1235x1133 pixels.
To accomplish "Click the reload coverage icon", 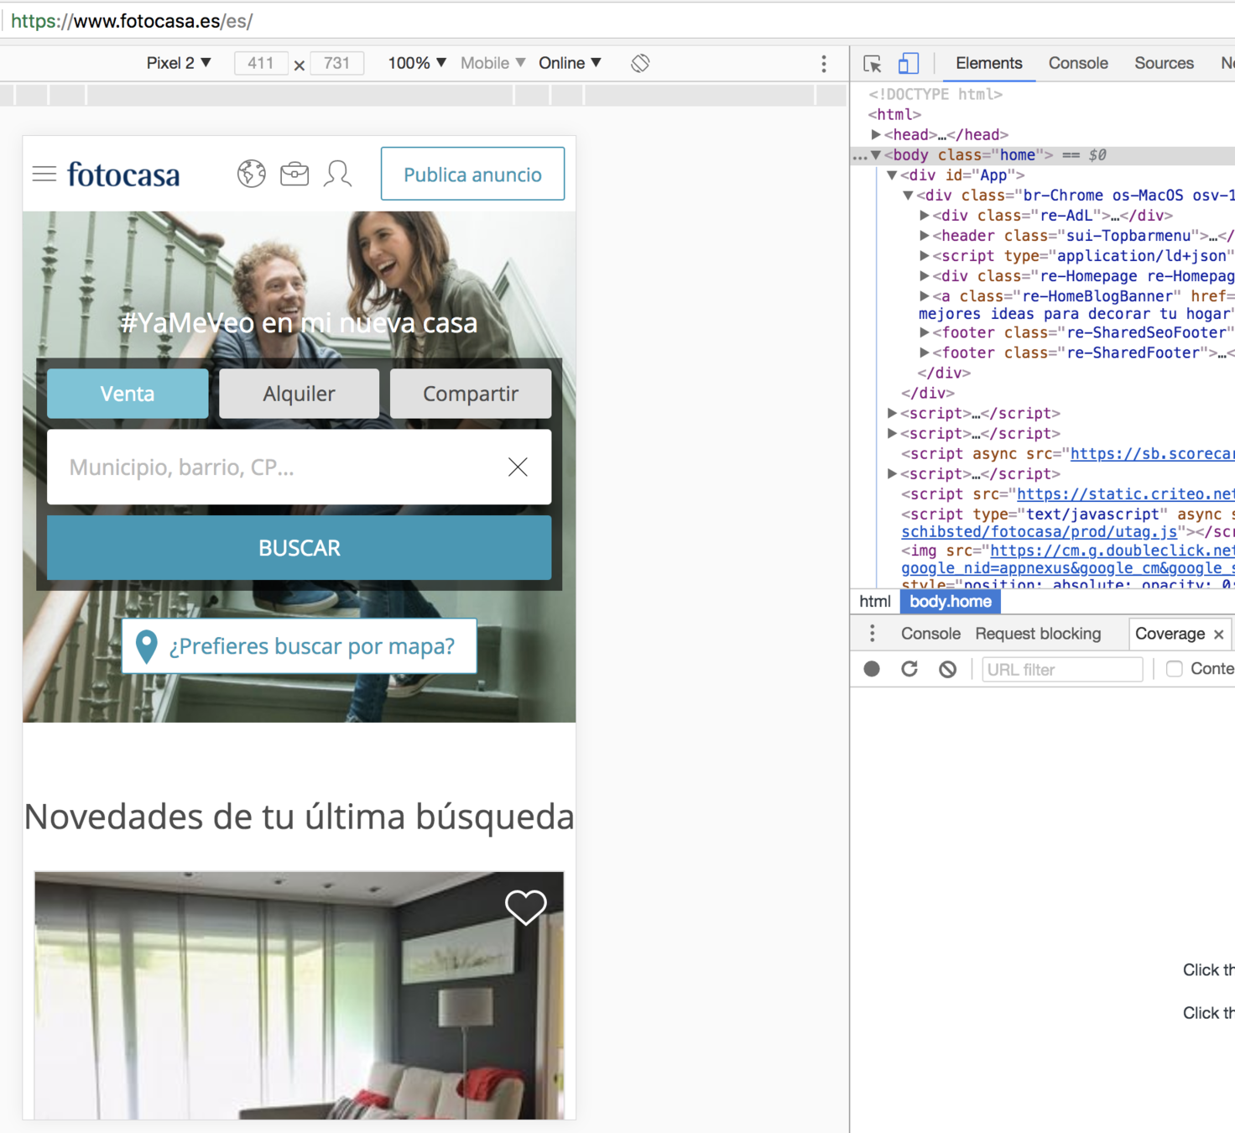I will tap(909, 669).
